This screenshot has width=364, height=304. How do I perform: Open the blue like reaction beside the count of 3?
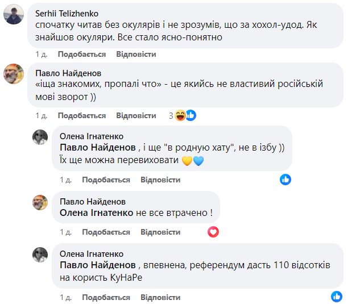click(x=191, y=116)
